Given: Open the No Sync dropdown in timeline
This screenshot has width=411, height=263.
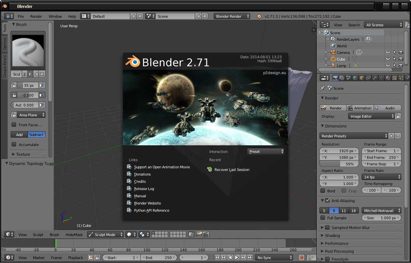Looking at the screenshot, I should coord(274,257).
